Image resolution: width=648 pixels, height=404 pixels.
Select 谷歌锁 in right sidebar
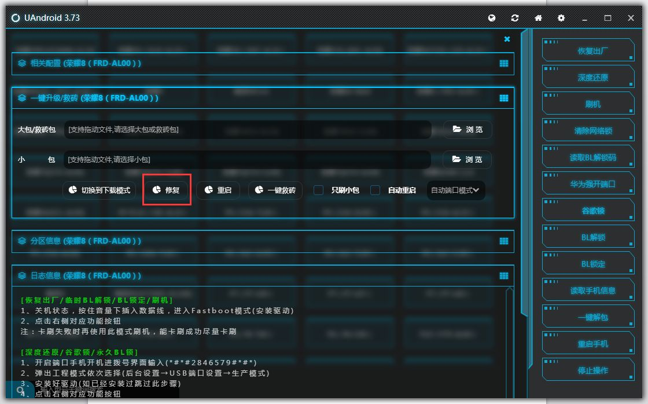click(x=588, y=210)
